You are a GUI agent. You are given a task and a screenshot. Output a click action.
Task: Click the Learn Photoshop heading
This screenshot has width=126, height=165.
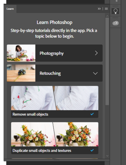pos(55,22)
